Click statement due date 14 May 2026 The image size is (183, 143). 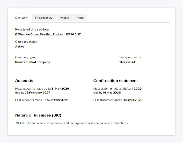[x=112, y=93]
